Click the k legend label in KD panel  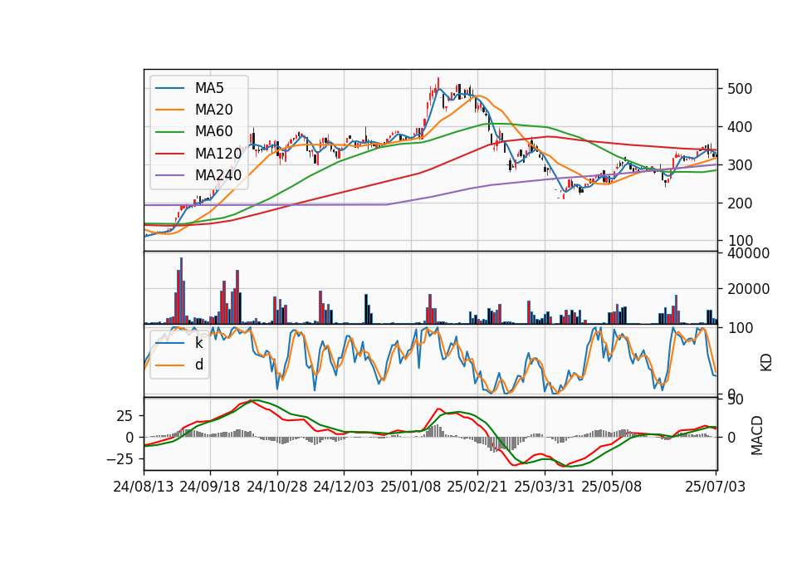(198, 343)
